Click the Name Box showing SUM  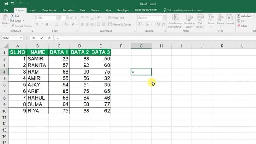coord(12,38)
